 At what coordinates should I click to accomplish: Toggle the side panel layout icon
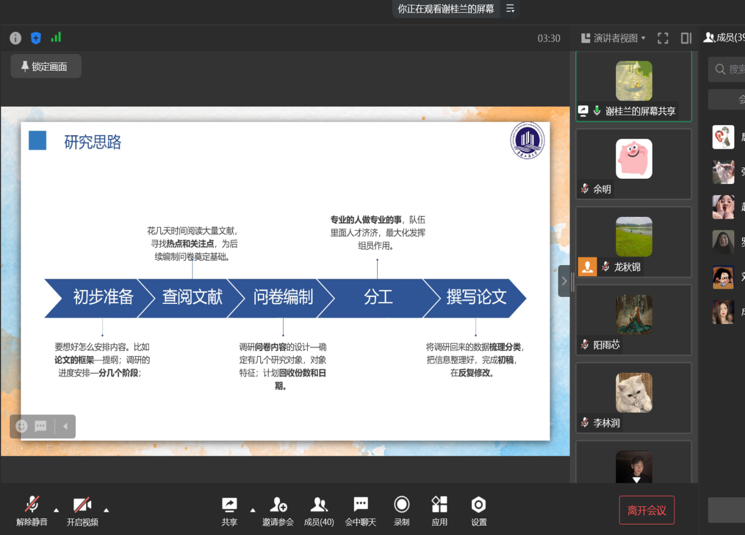tap(686, 38)
